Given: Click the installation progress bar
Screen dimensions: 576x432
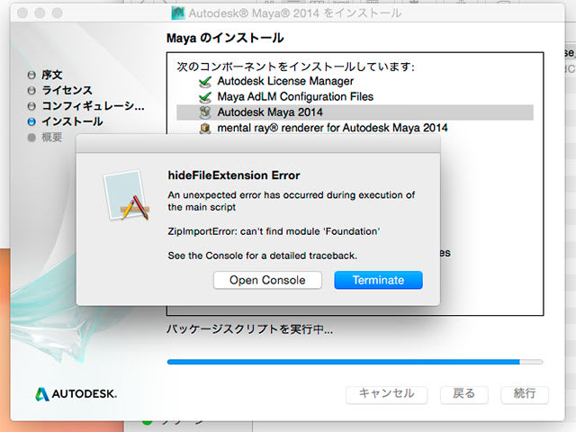Looking at the screenshot, I should 355,362.
